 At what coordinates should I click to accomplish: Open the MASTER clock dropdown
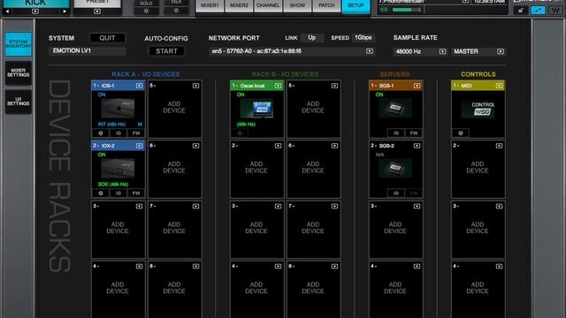(x=501, y=51)
